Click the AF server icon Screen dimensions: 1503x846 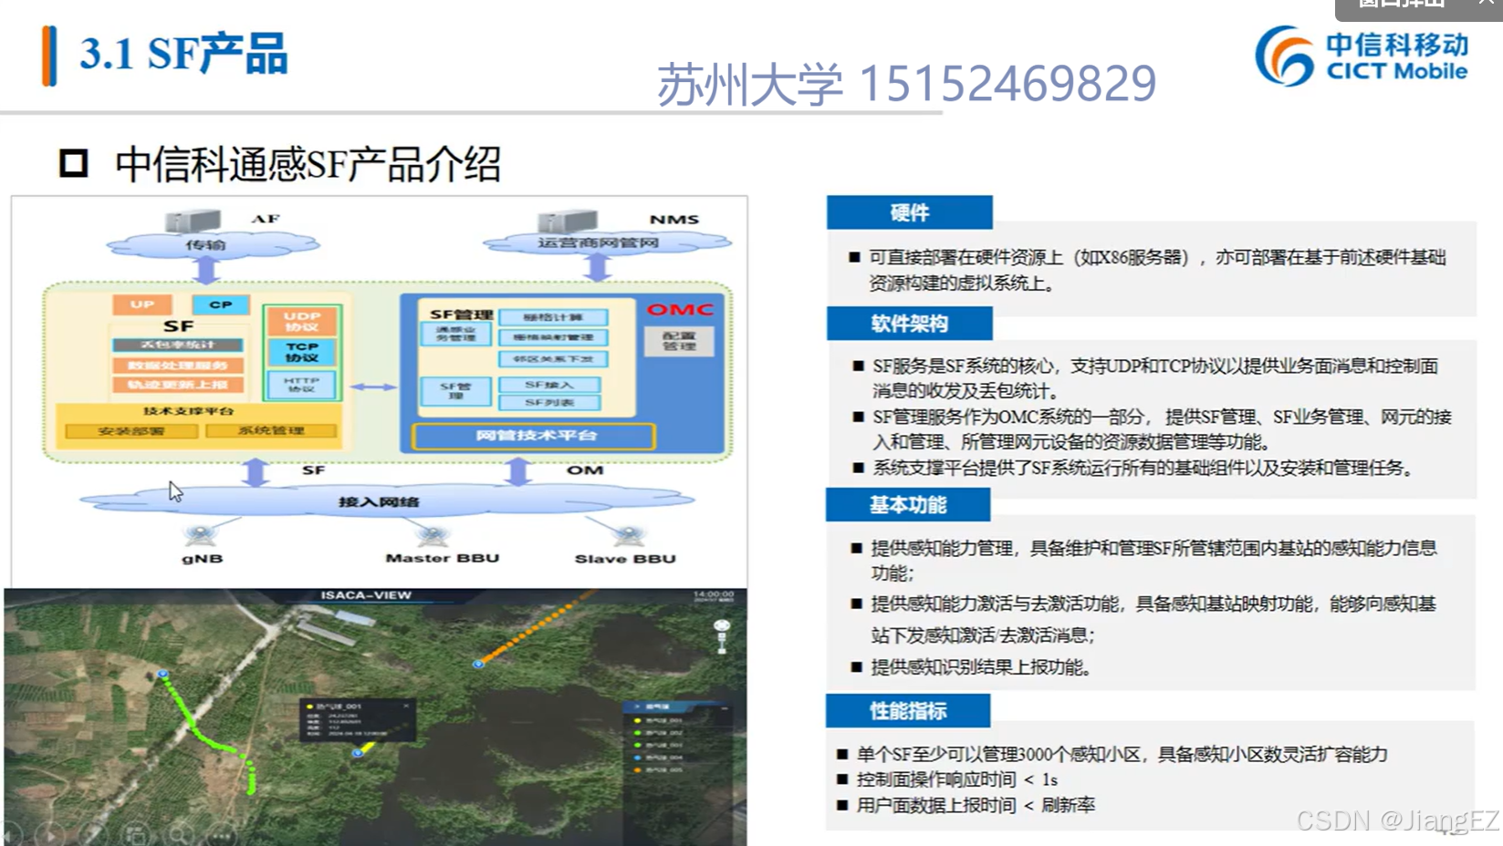click(x=193, y=221)
